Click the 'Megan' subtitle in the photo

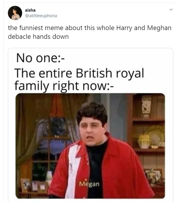click(x=89, y=184)
